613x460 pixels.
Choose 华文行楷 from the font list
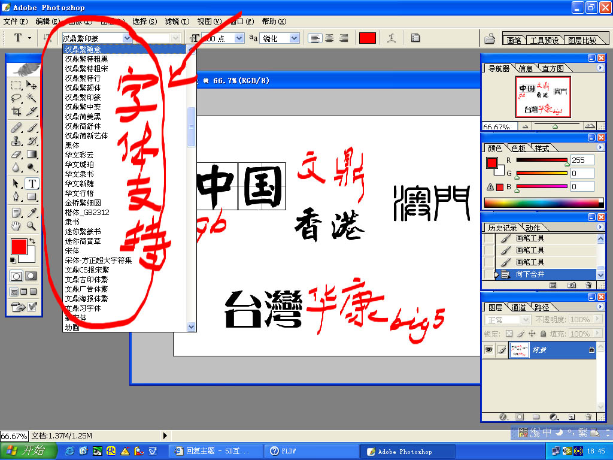point(80,193)
